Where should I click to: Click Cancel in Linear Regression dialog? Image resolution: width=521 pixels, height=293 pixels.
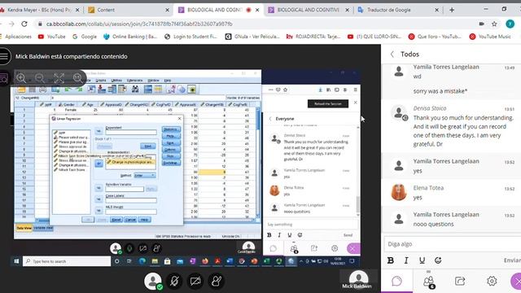click(130, 220)
